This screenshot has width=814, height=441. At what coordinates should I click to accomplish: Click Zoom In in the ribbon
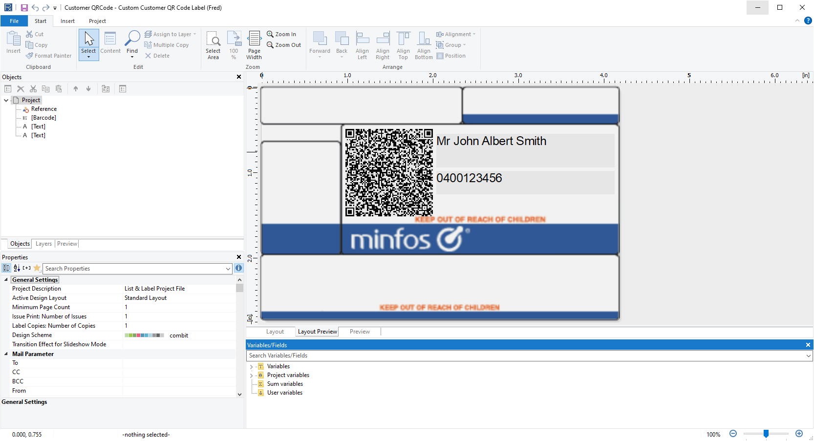[x=281, y=34]
